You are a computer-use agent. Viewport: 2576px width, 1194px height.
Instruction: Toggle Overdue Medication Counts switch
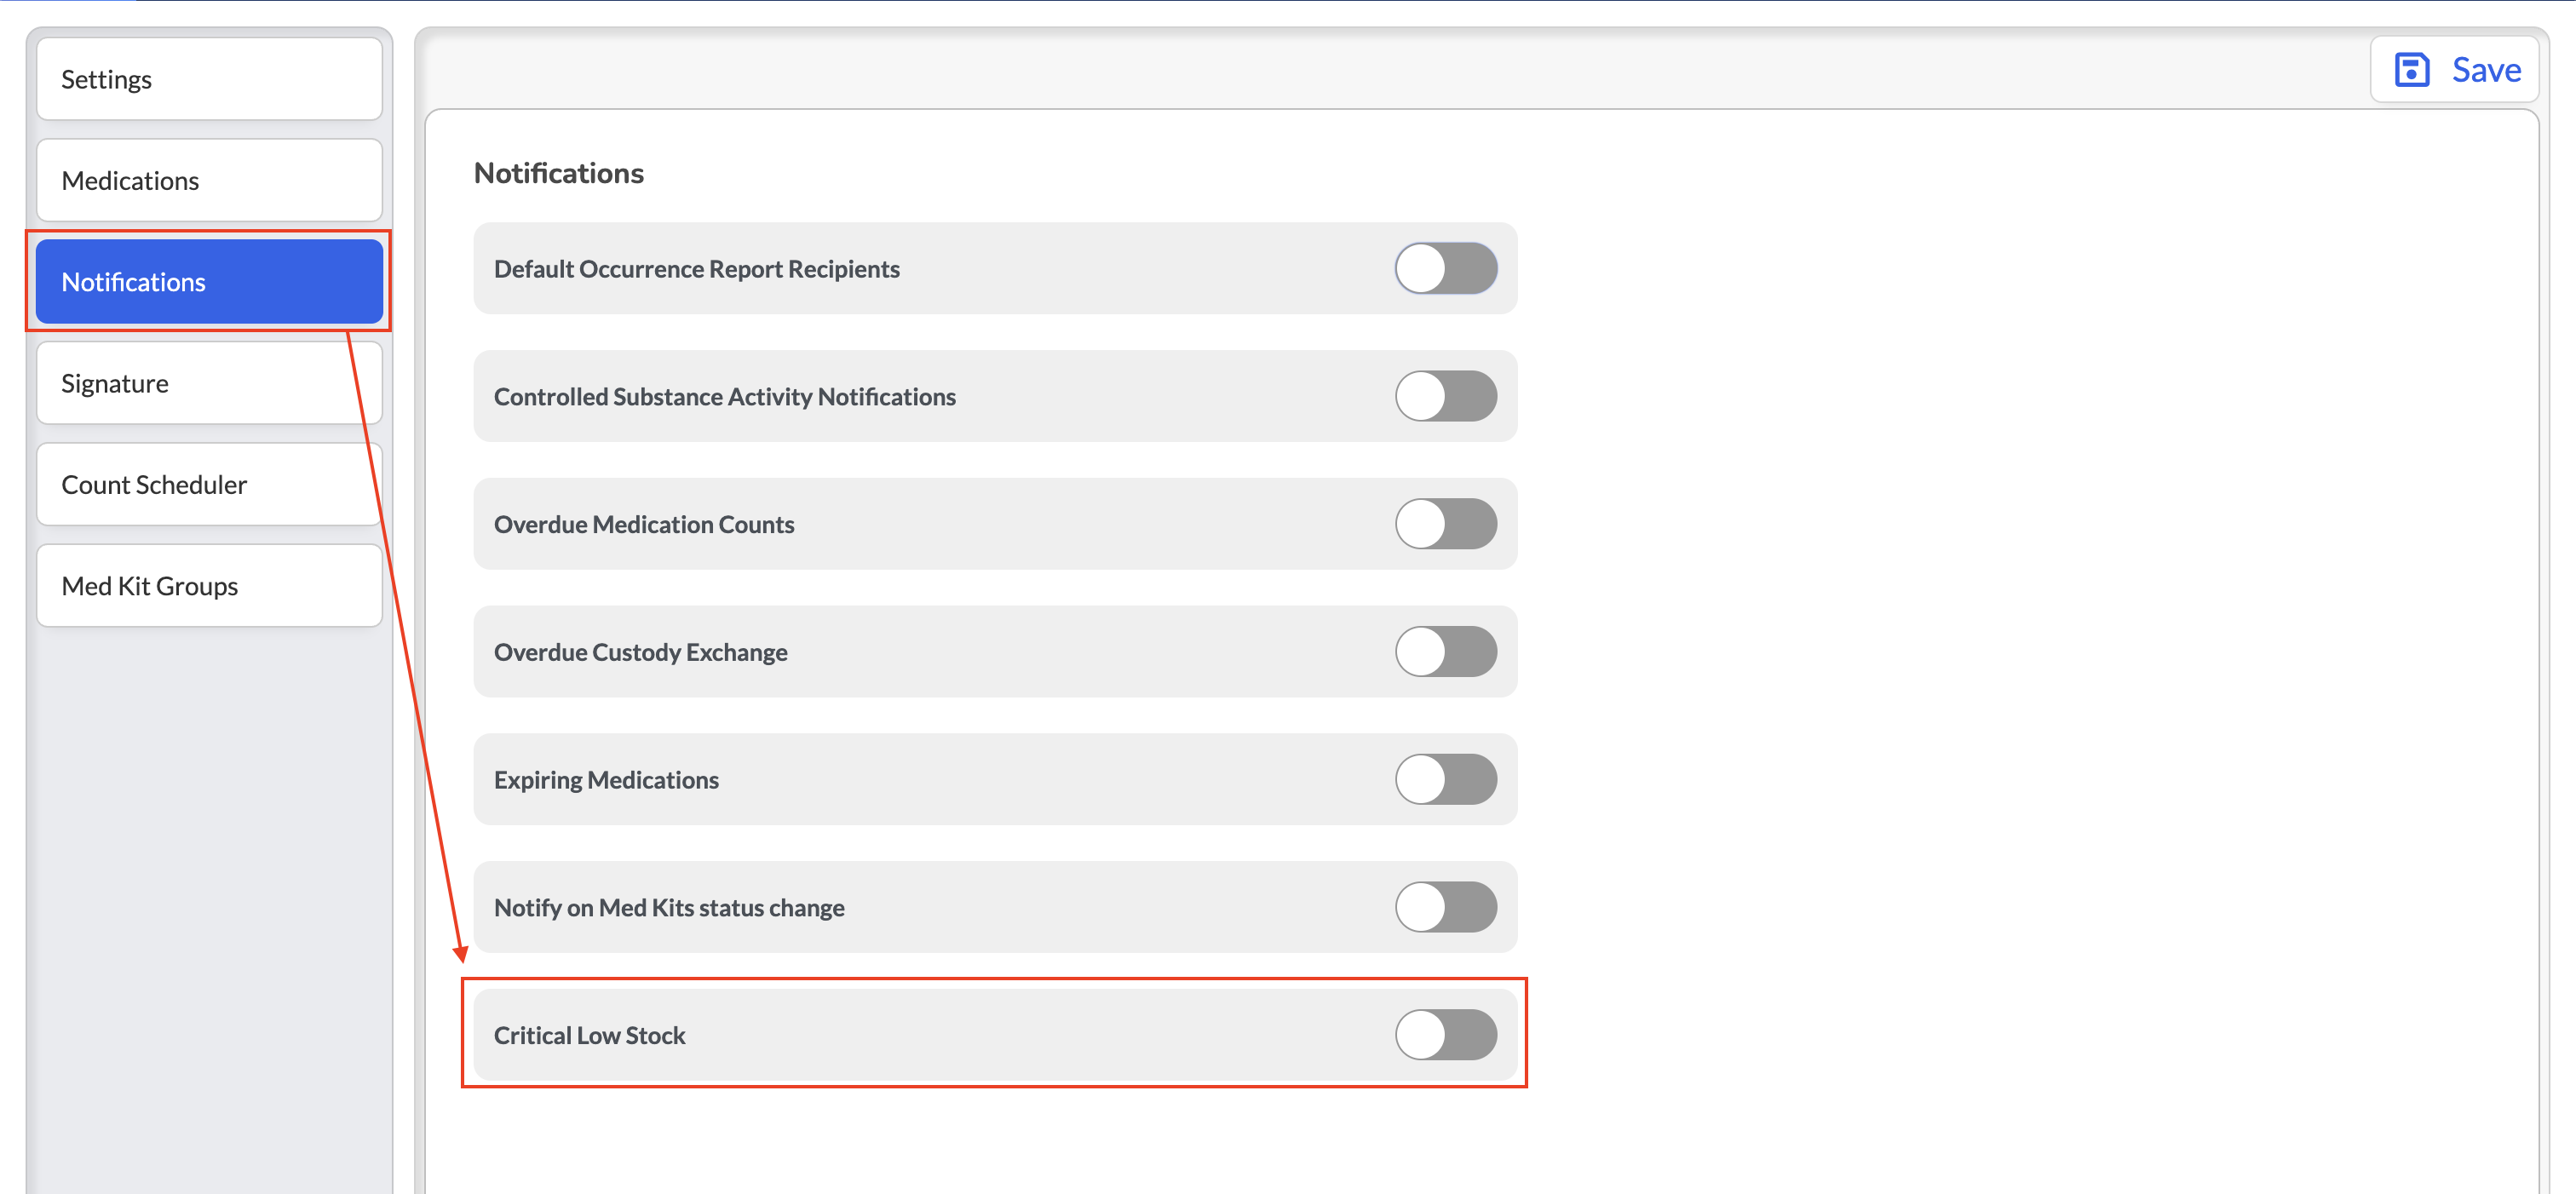tap(1445, 524)
